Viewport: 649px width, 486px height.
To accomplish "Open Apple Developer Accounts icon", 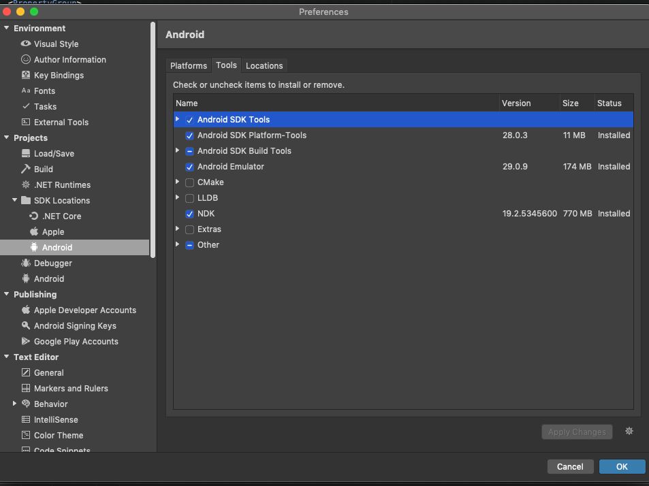I will point(26,310).
